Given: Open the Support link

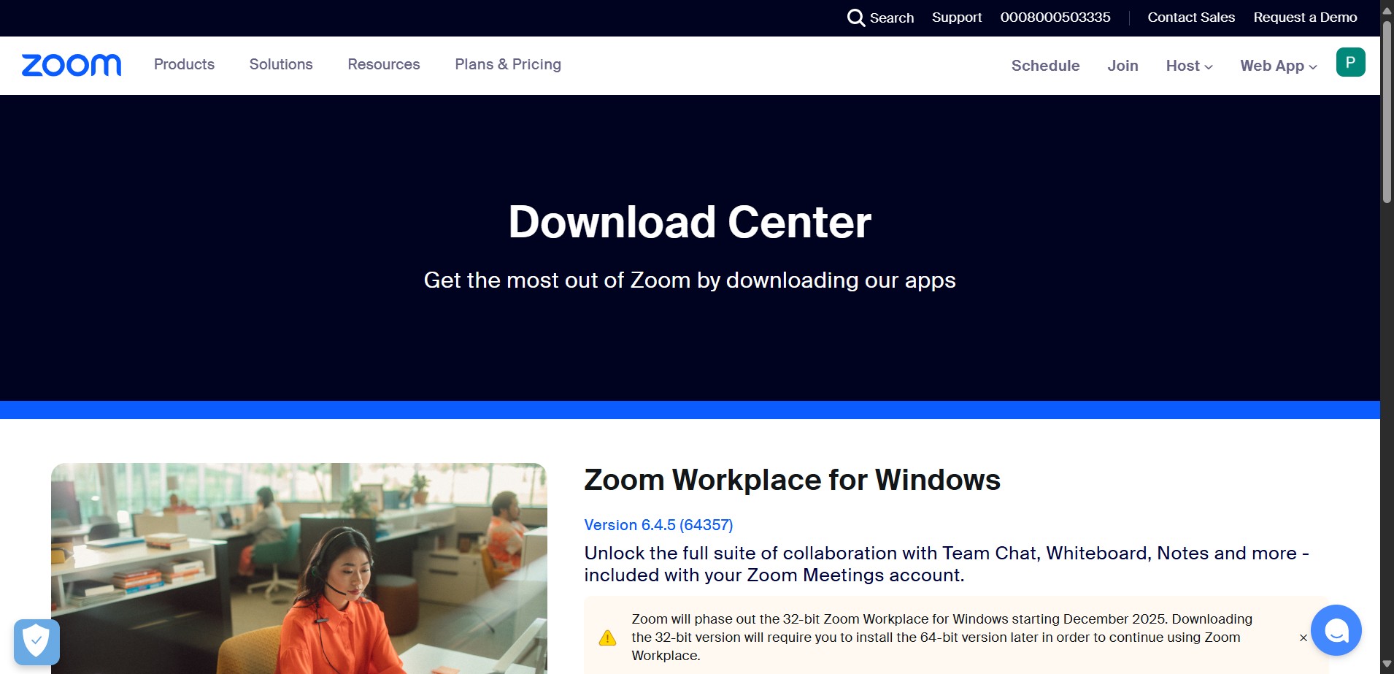Looking at the screenshot, I should click(956, 18).
